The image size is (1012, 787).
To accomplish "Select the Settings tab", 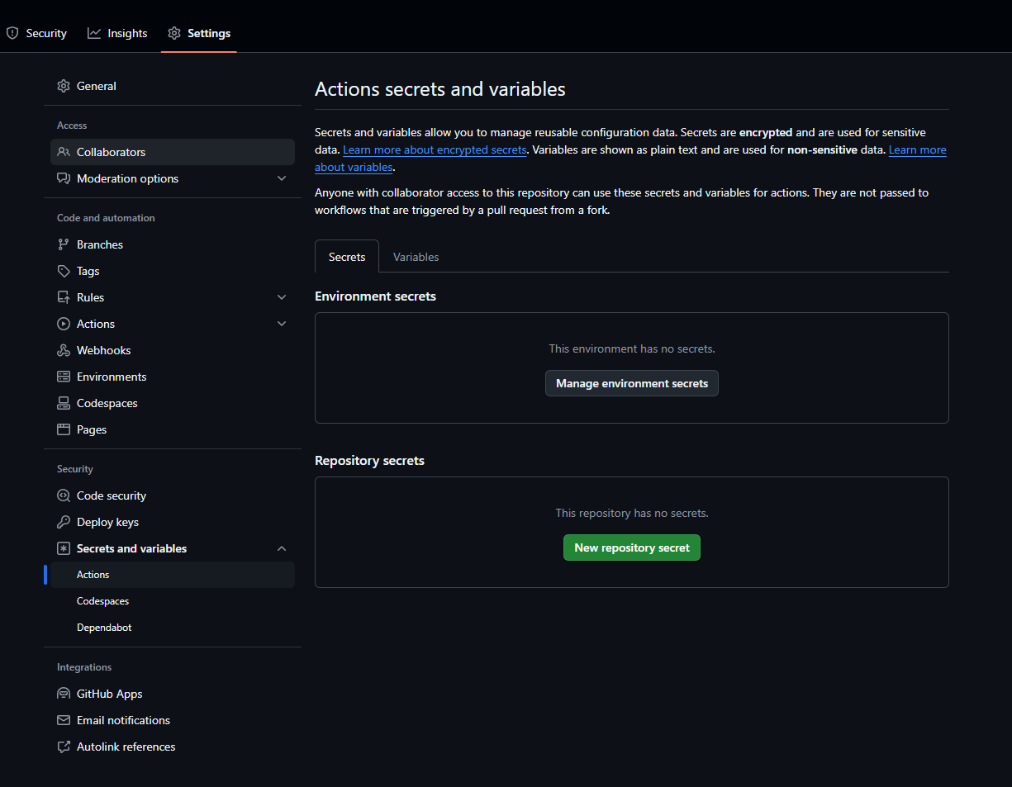I will coord(199,33).
